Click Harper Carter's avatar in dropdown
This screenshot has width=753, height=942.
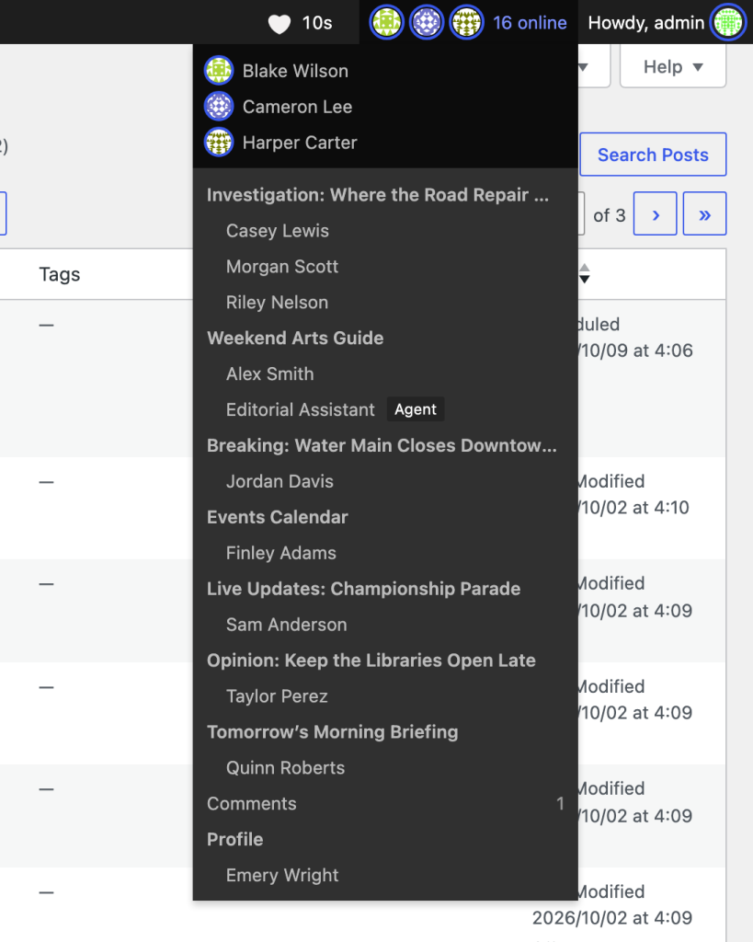tap(219, 143)
